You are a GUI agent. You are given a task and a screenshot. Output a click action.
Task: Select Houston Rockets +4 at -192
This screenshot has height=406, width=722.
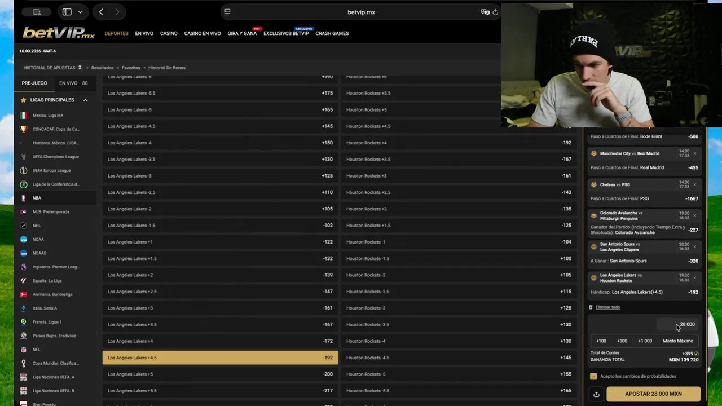tap(459, 143)
